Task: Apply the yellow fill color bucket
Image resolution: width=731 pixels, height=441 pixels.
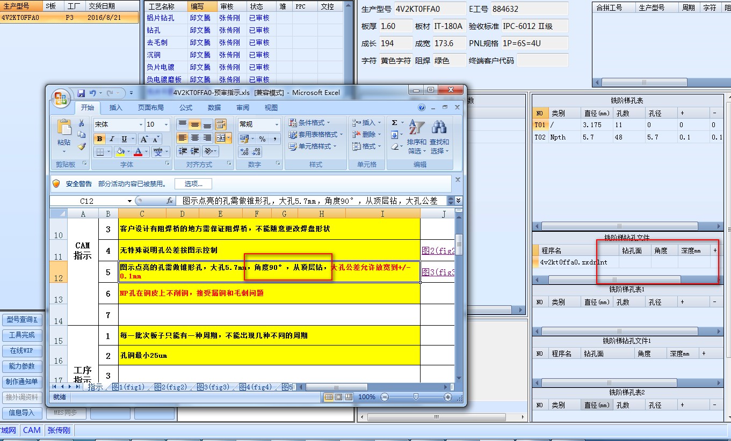Action: click(120, 152)
